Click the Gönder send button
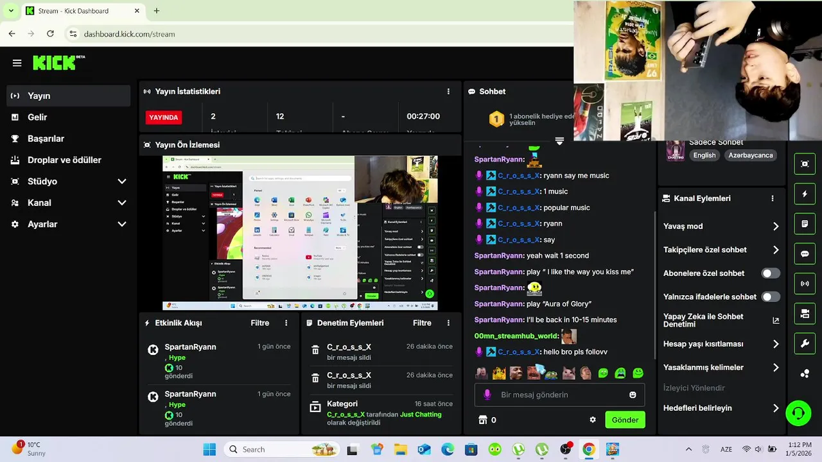The image size is (822, 462). (625, 420)
